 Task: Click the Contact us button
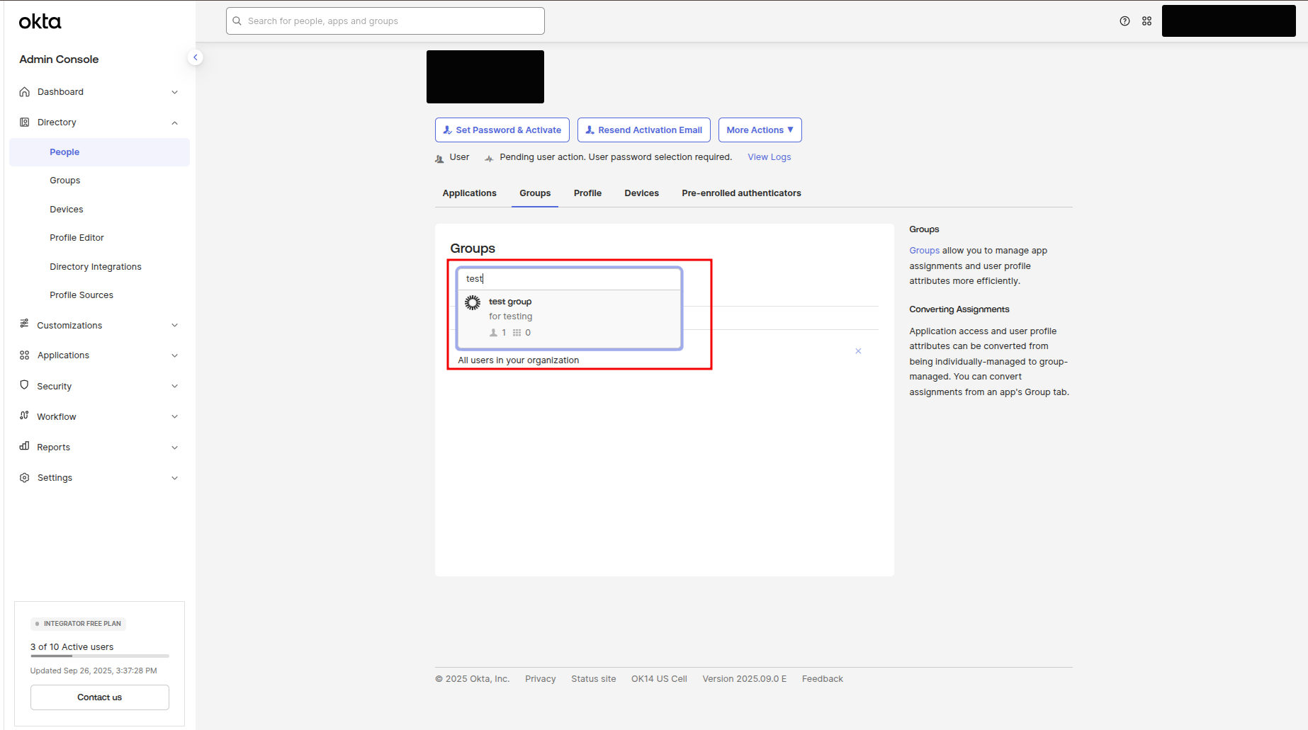(99, 697)
